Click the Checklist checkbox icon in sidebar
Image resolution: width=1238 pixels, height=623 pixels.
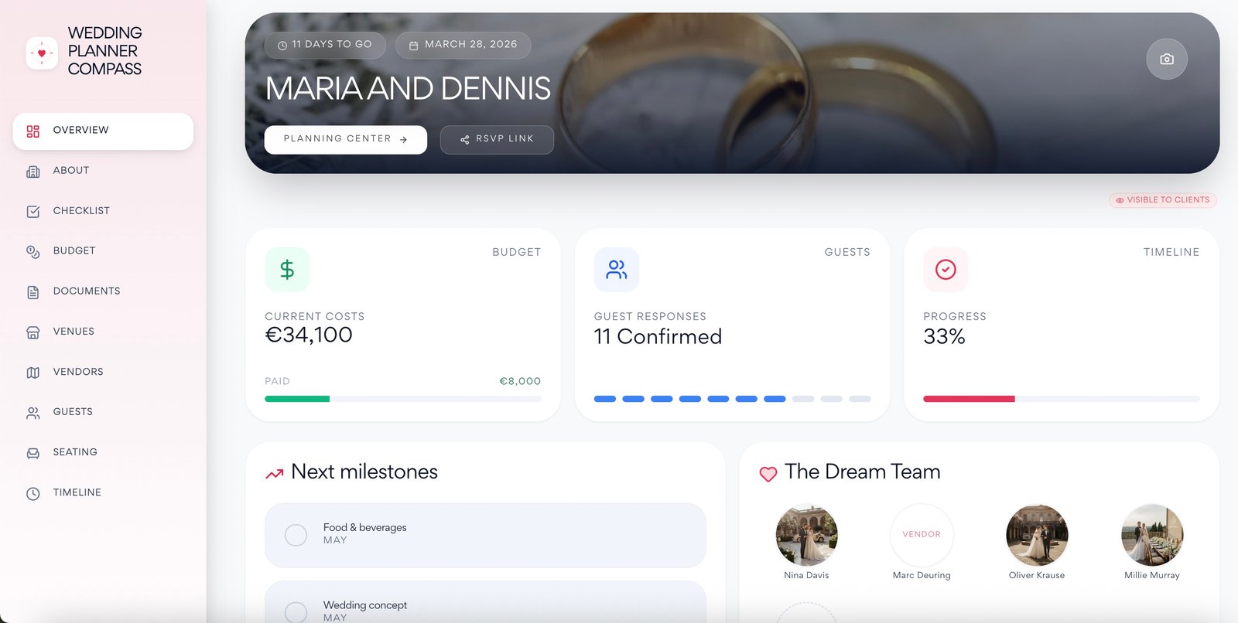32,212
